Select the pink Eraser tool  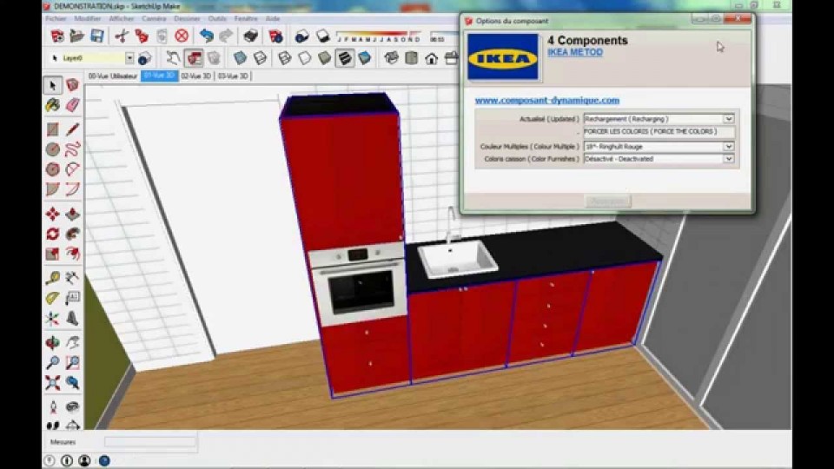click(73, 105)
